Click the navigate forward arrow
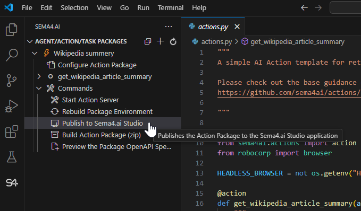 click(x=318, y=8)
